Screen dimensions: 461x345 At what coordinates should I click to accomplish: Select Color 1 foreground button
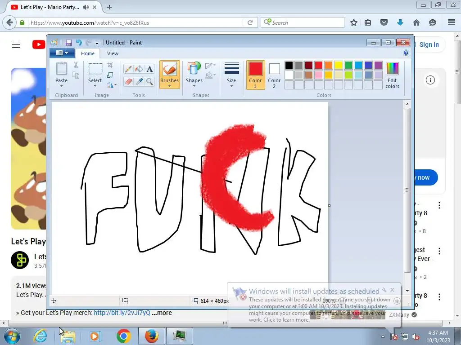coord(255,75)
